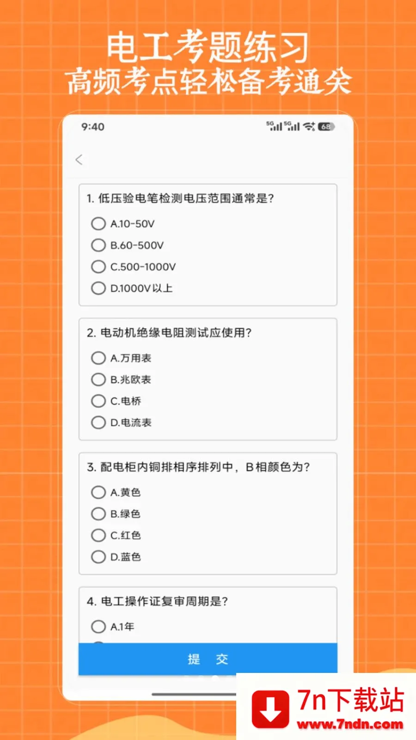The image size is (416, 740).
Task: Choose answer C.500-1000V
Action: click(x=98, y=267)
